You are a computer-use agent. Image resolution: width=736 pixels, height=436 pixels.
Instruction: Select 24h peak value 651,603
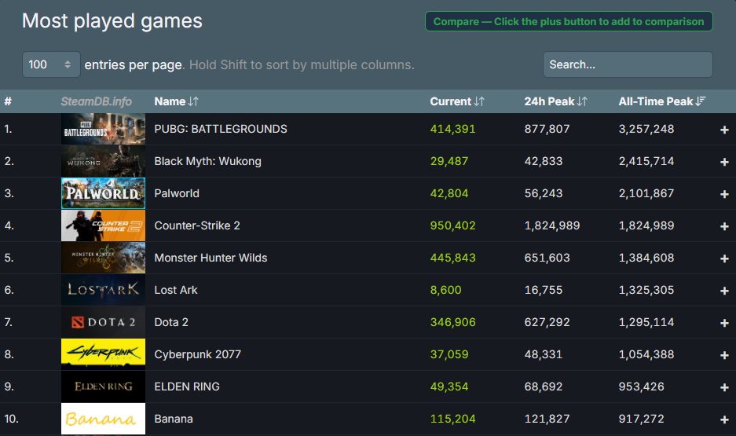(547, 258)
